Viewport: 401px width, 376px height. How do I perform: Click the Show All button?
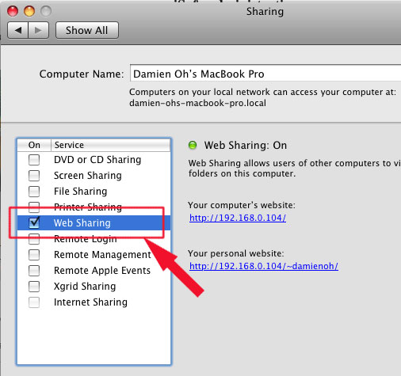(87, 30)
